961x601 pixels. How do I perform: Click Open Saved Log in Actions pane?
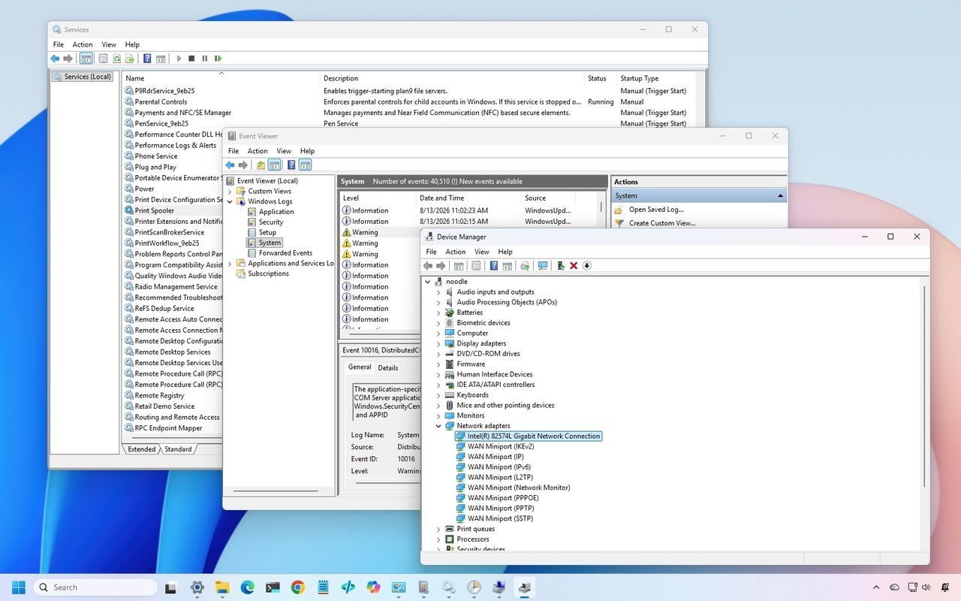tap(656, 210)
